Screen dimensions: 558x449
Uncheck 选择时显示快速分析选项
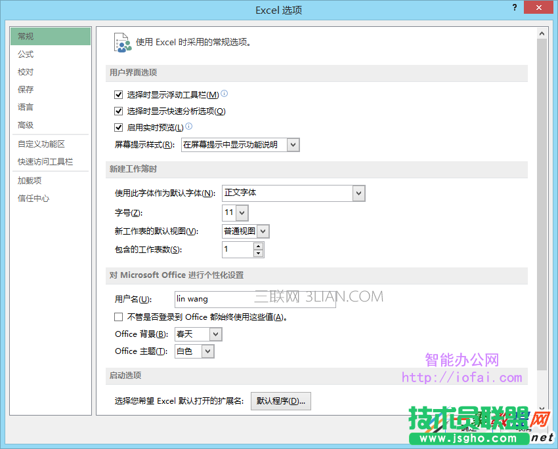pyautogui.click(x=118, y=111)
